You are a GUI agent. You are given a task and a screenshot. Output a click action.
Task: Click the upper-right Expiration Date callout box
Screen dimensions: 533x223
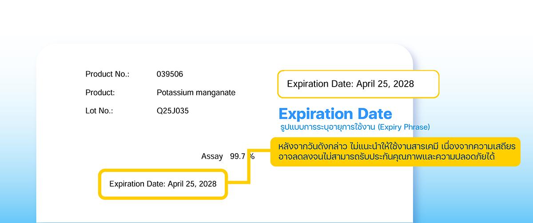(x=358, y=84)
